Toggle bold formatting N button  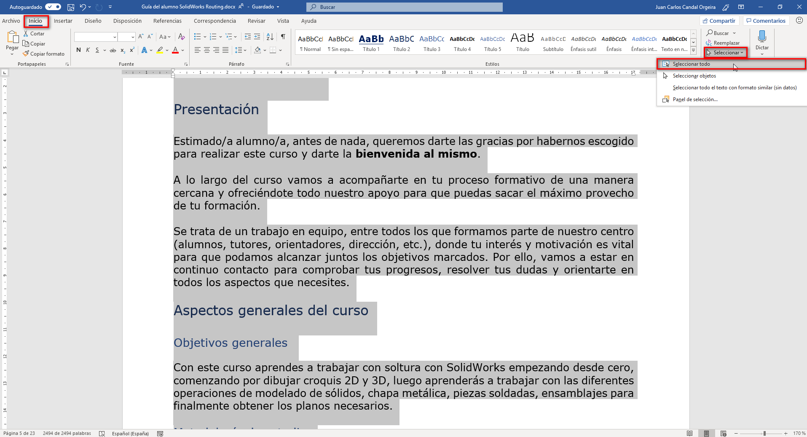click(x=78, y=50)
